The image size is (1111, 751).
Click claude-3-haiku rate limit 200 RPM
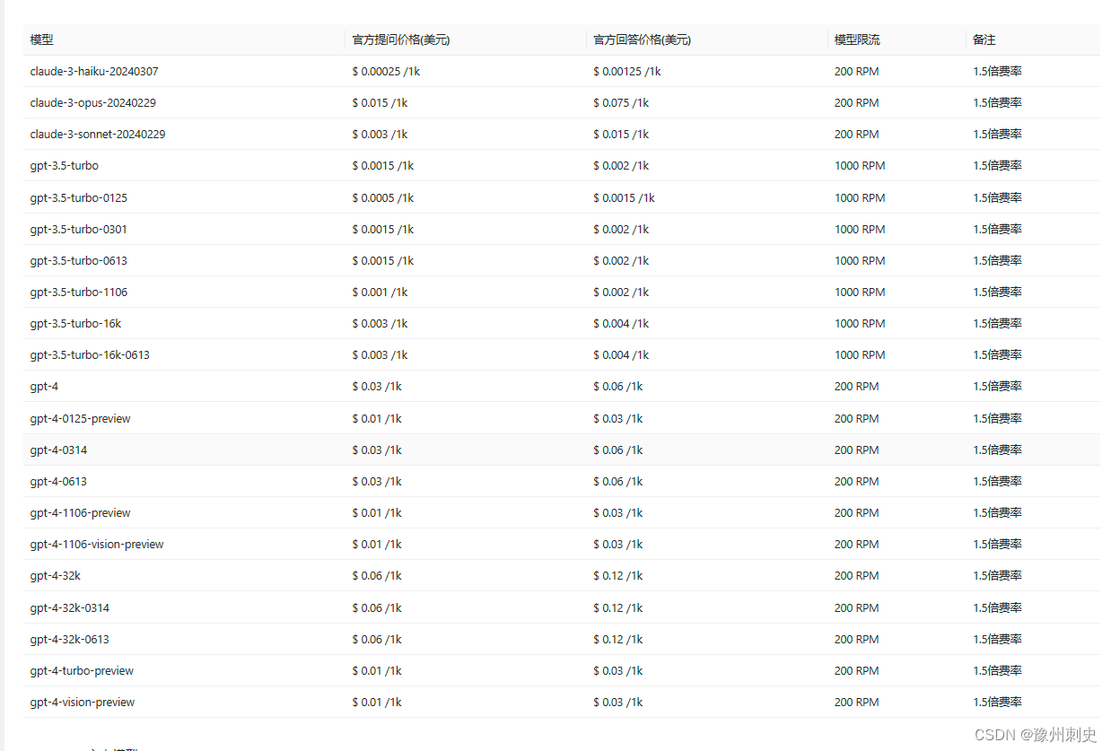(x=856, y=71)
